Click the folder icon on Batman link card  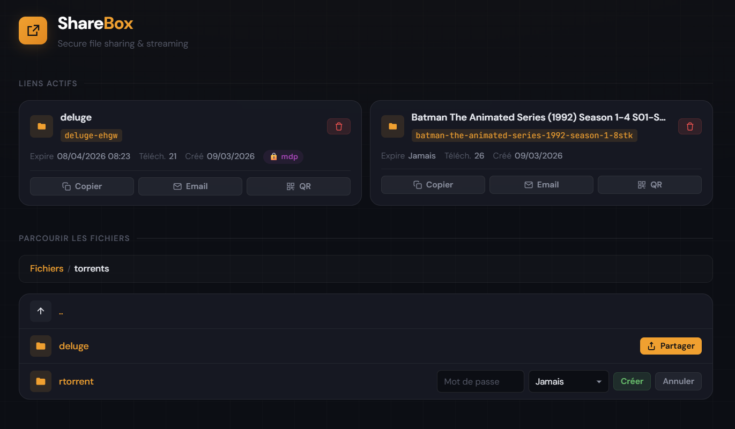[x=392, y=126]
